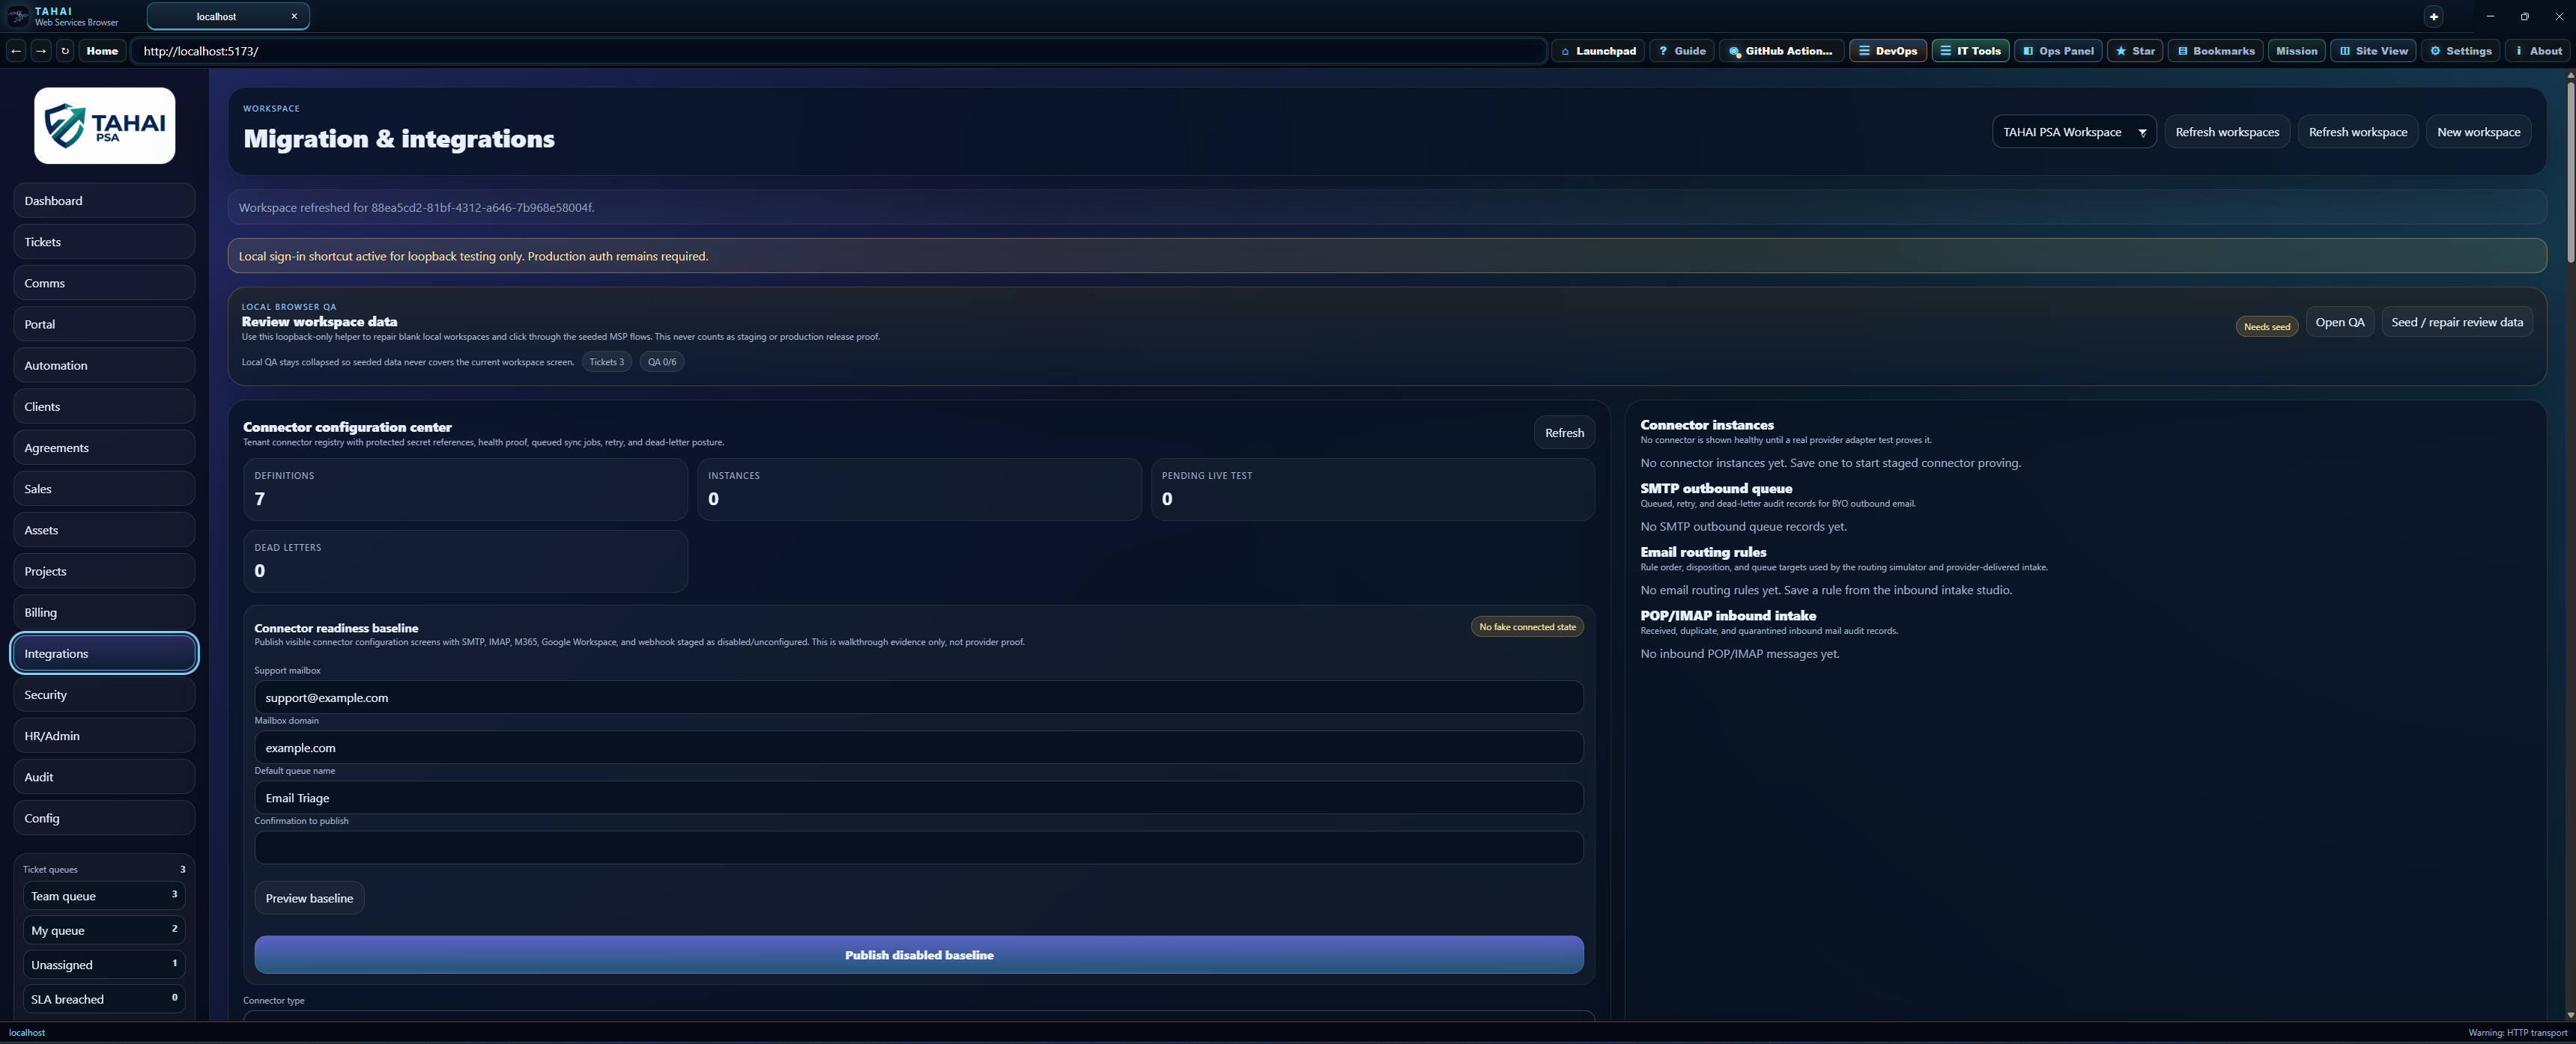Toggle the Ops Panel from the toolbar
The width and height of the screenshot is (2576, 1044).
(2058, 51)
